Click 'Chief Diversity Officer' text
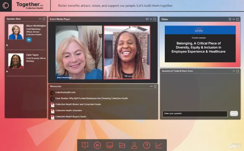The image size is (244, 151). tap(36, 59)
